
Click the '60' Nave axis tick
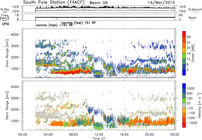click(181, 15)
